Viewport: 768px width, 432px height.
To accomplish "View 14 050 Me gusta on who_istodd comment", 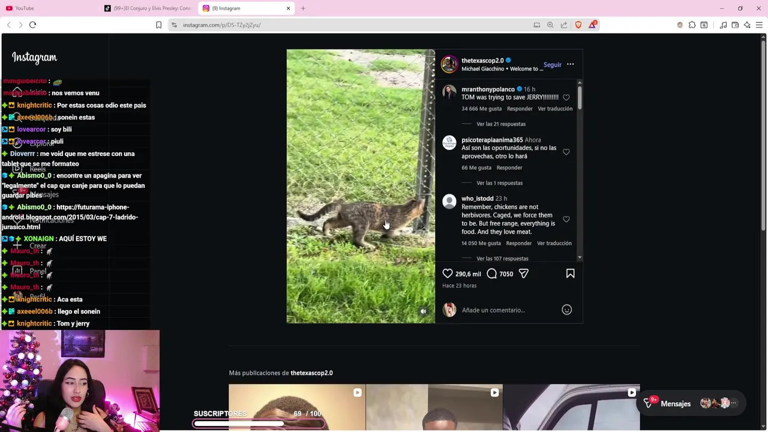I will 481,243.
